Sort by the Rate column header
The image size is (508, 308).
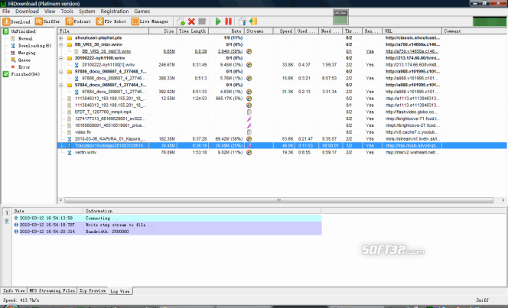tap(226, 31)
